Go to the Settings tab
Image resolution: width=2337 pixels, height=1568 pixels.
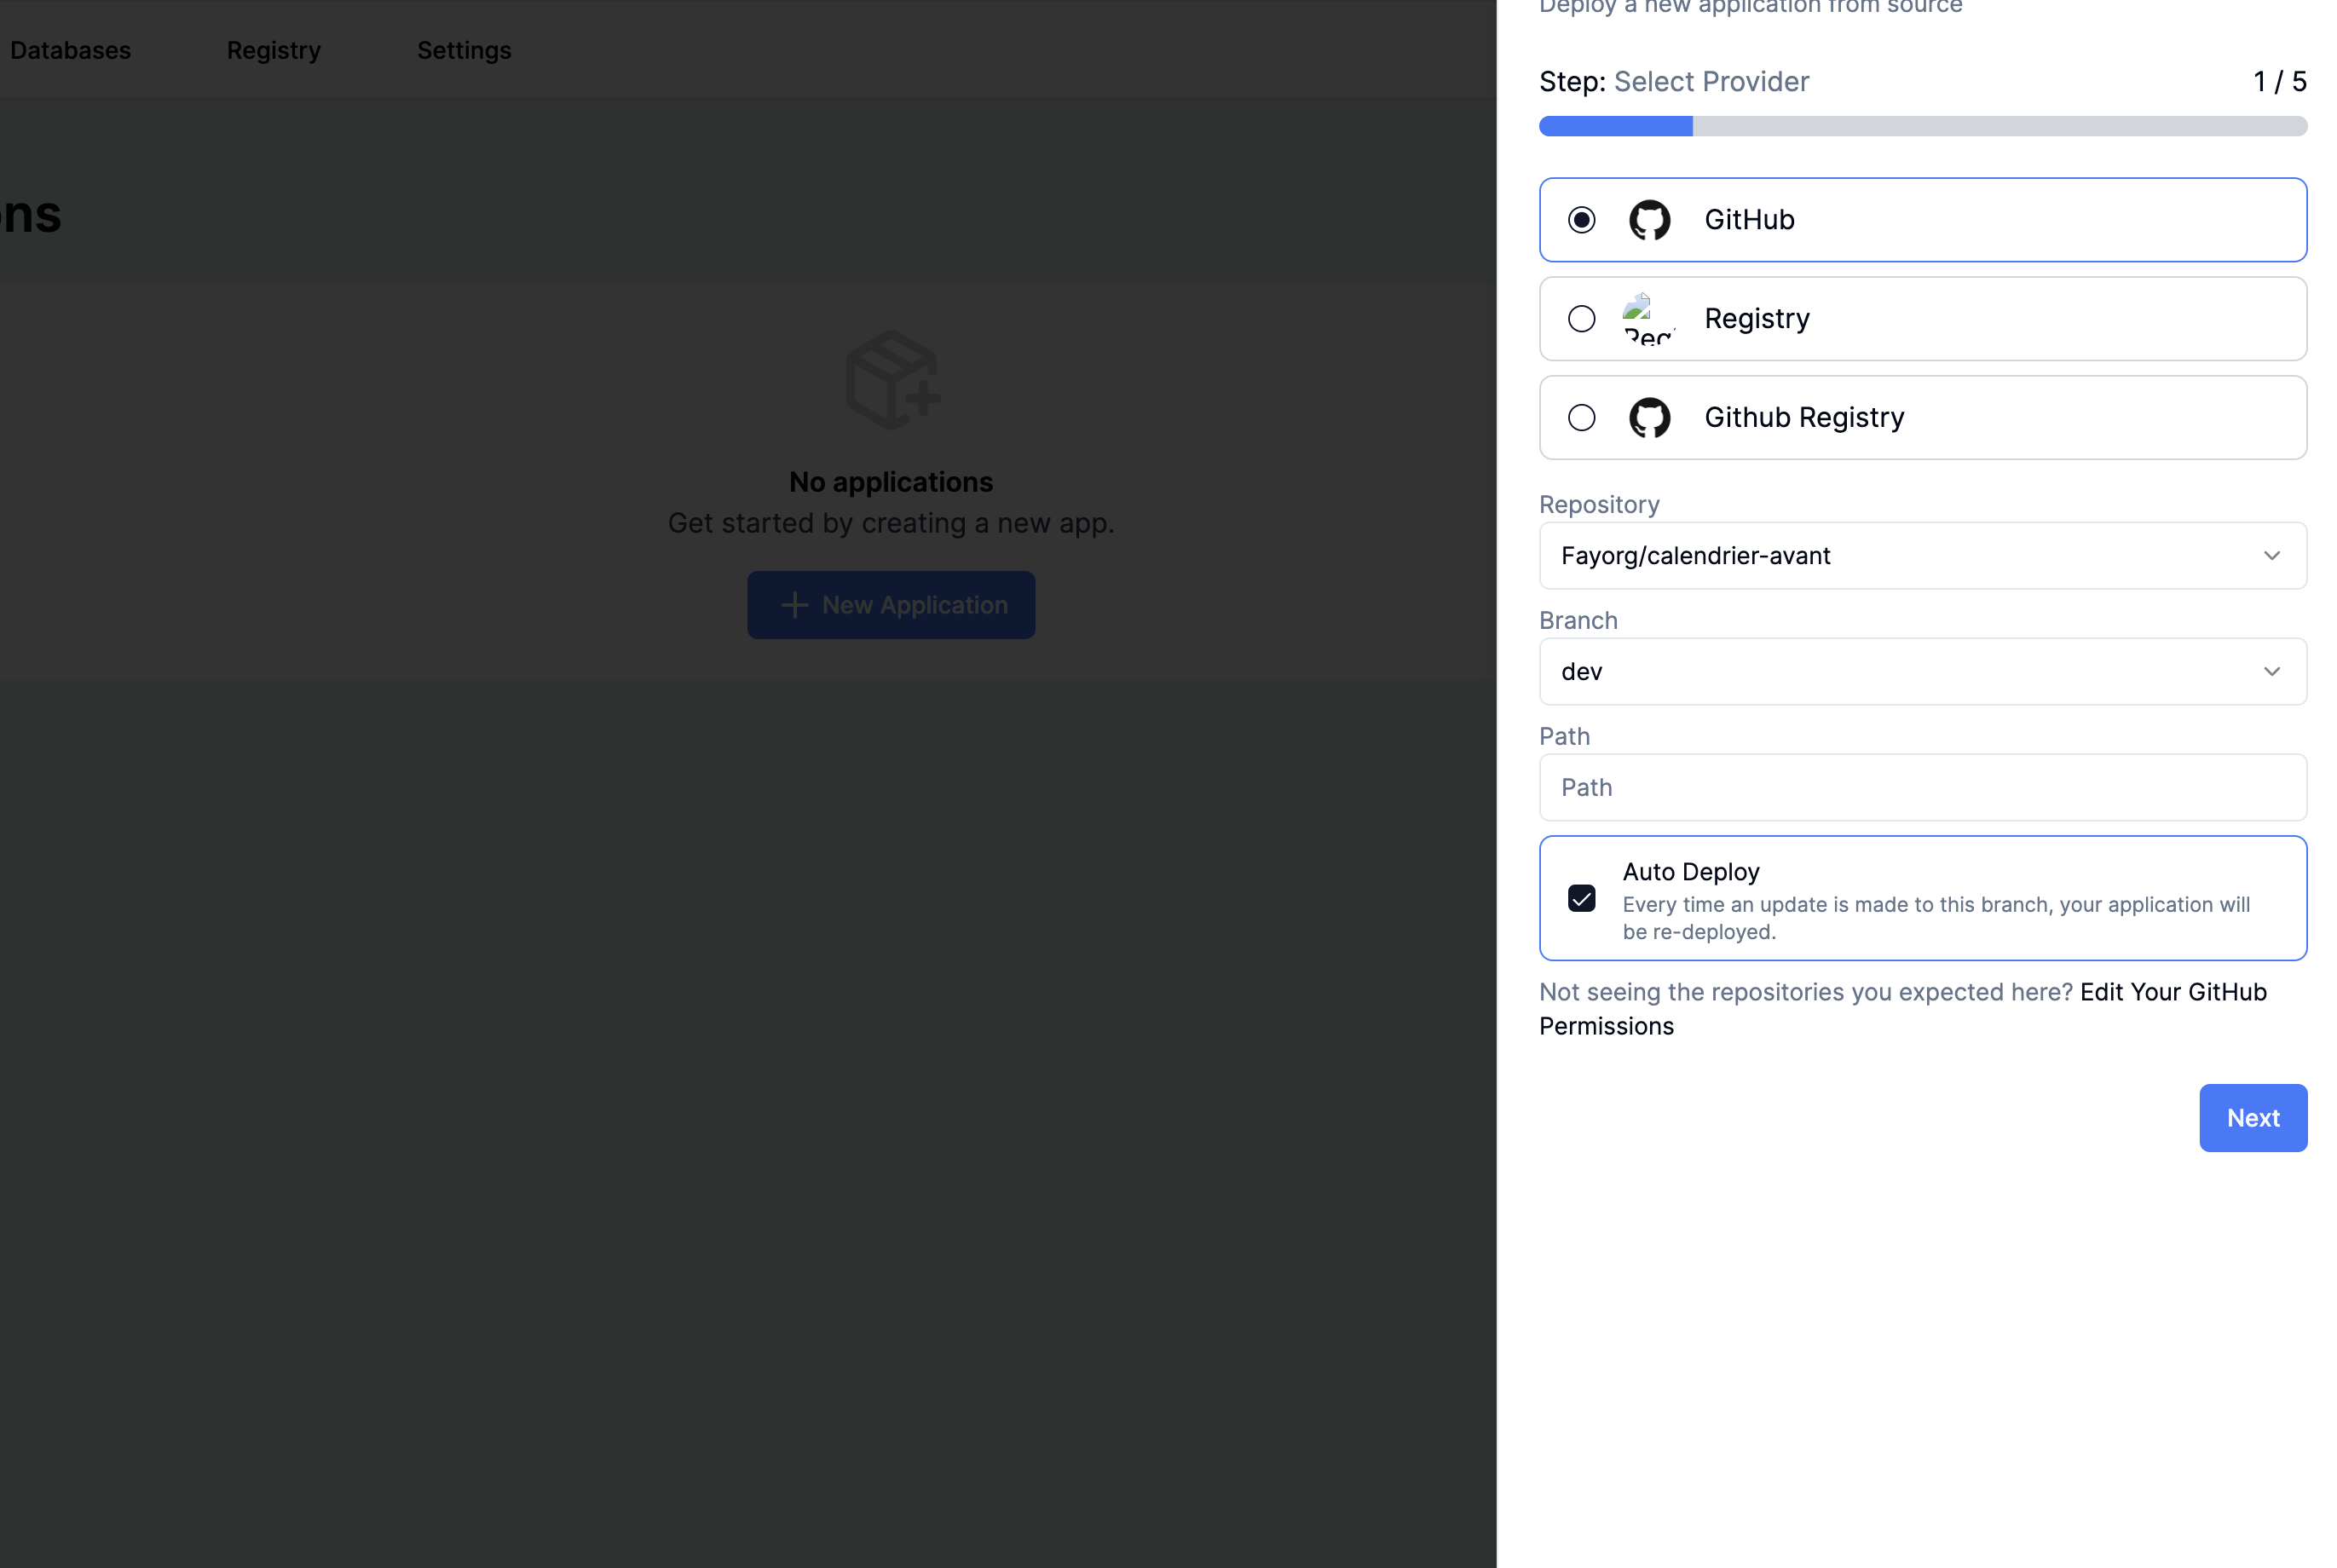[x=464, y=50]
